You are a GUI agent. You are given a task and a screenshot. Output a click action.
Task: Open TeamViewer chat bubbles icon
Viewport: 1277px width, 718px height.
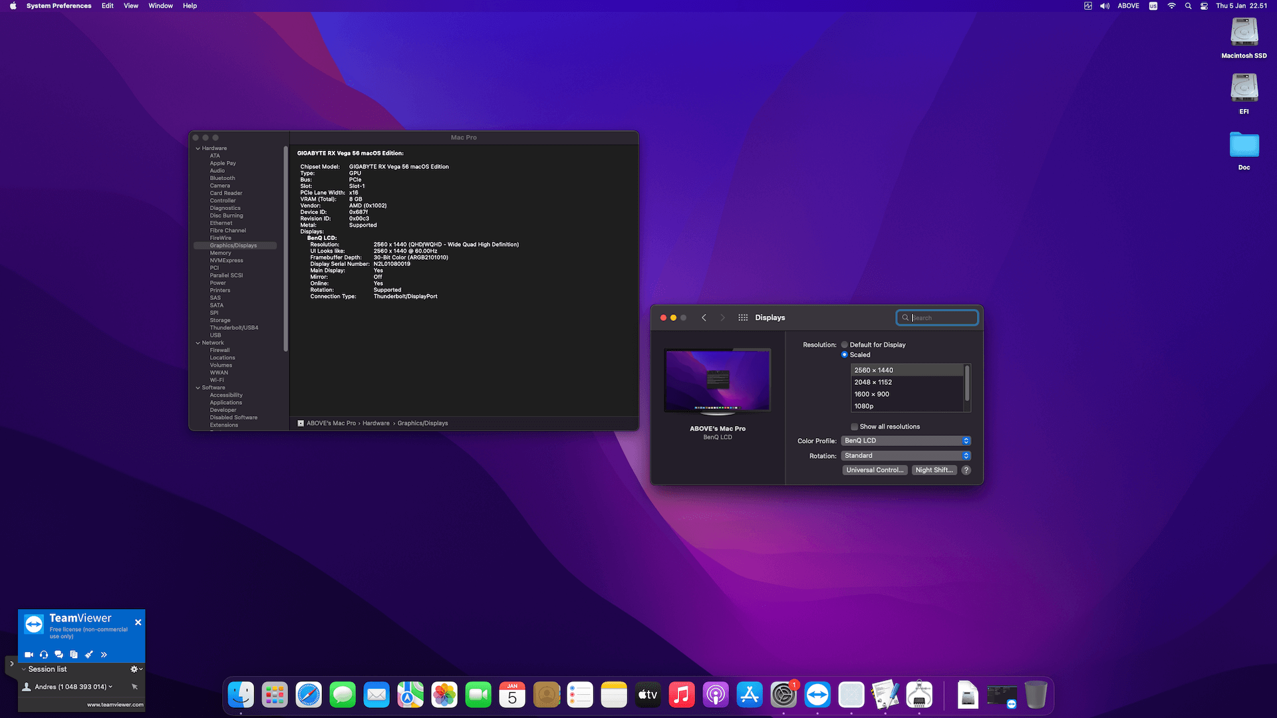pos(59,655)
